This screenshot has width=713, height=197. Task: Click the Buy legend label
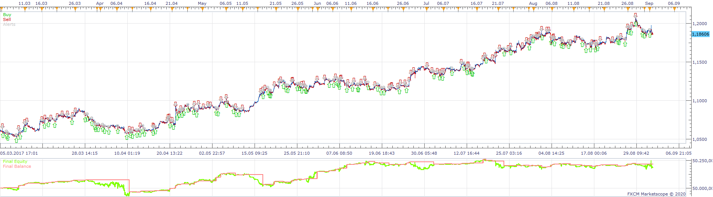[7, 15]
